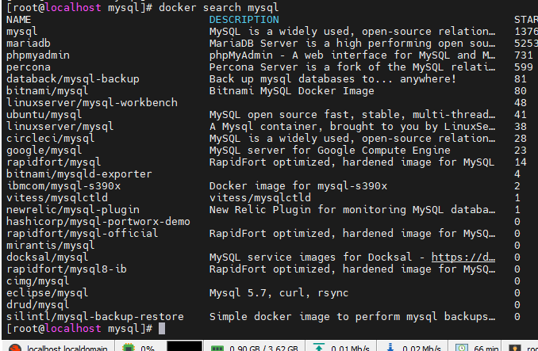Select 'docksal/mysql' image name
Image resolution: width=538 pixels, height=351 pixels.
tap(48, 257)
